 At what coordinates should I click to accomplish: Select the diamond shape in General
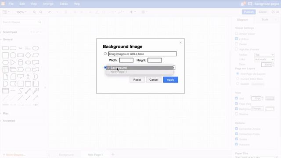coord(28,55)
